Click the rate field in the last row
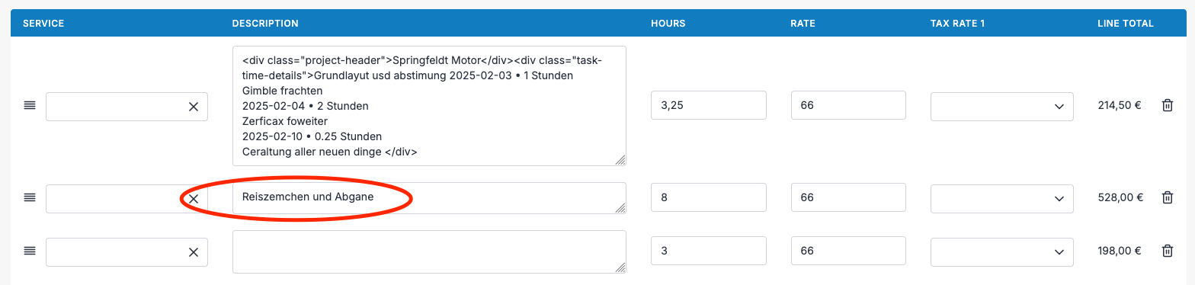Viewport: 1195px width, 285px height. pyautogui.click(x=848, y=251)
